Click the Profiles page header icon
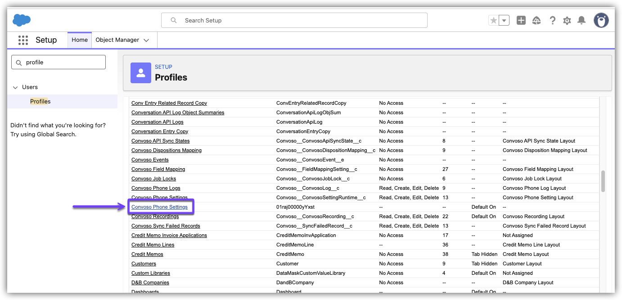Screen dimensions: 622x300 click(x=141, y=73)
